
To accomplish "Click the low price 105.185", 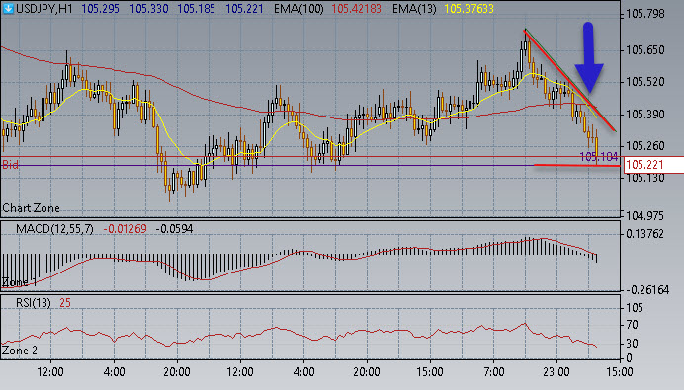I will [x=197, y=9].
